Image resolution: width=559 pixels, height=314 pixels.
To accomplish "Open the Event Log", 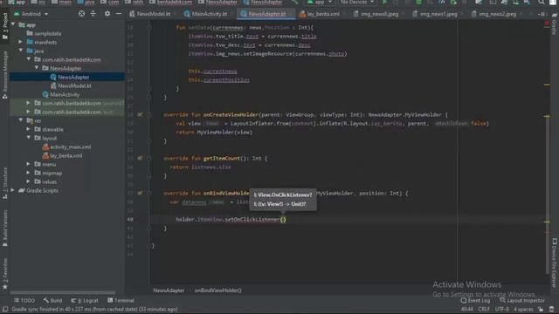I will [x=475, y=300].
